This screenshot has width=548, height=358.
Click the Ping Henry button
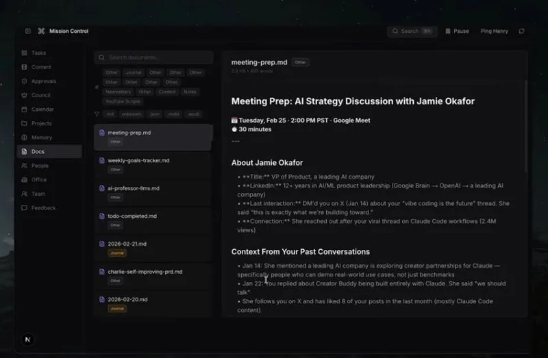495,31
